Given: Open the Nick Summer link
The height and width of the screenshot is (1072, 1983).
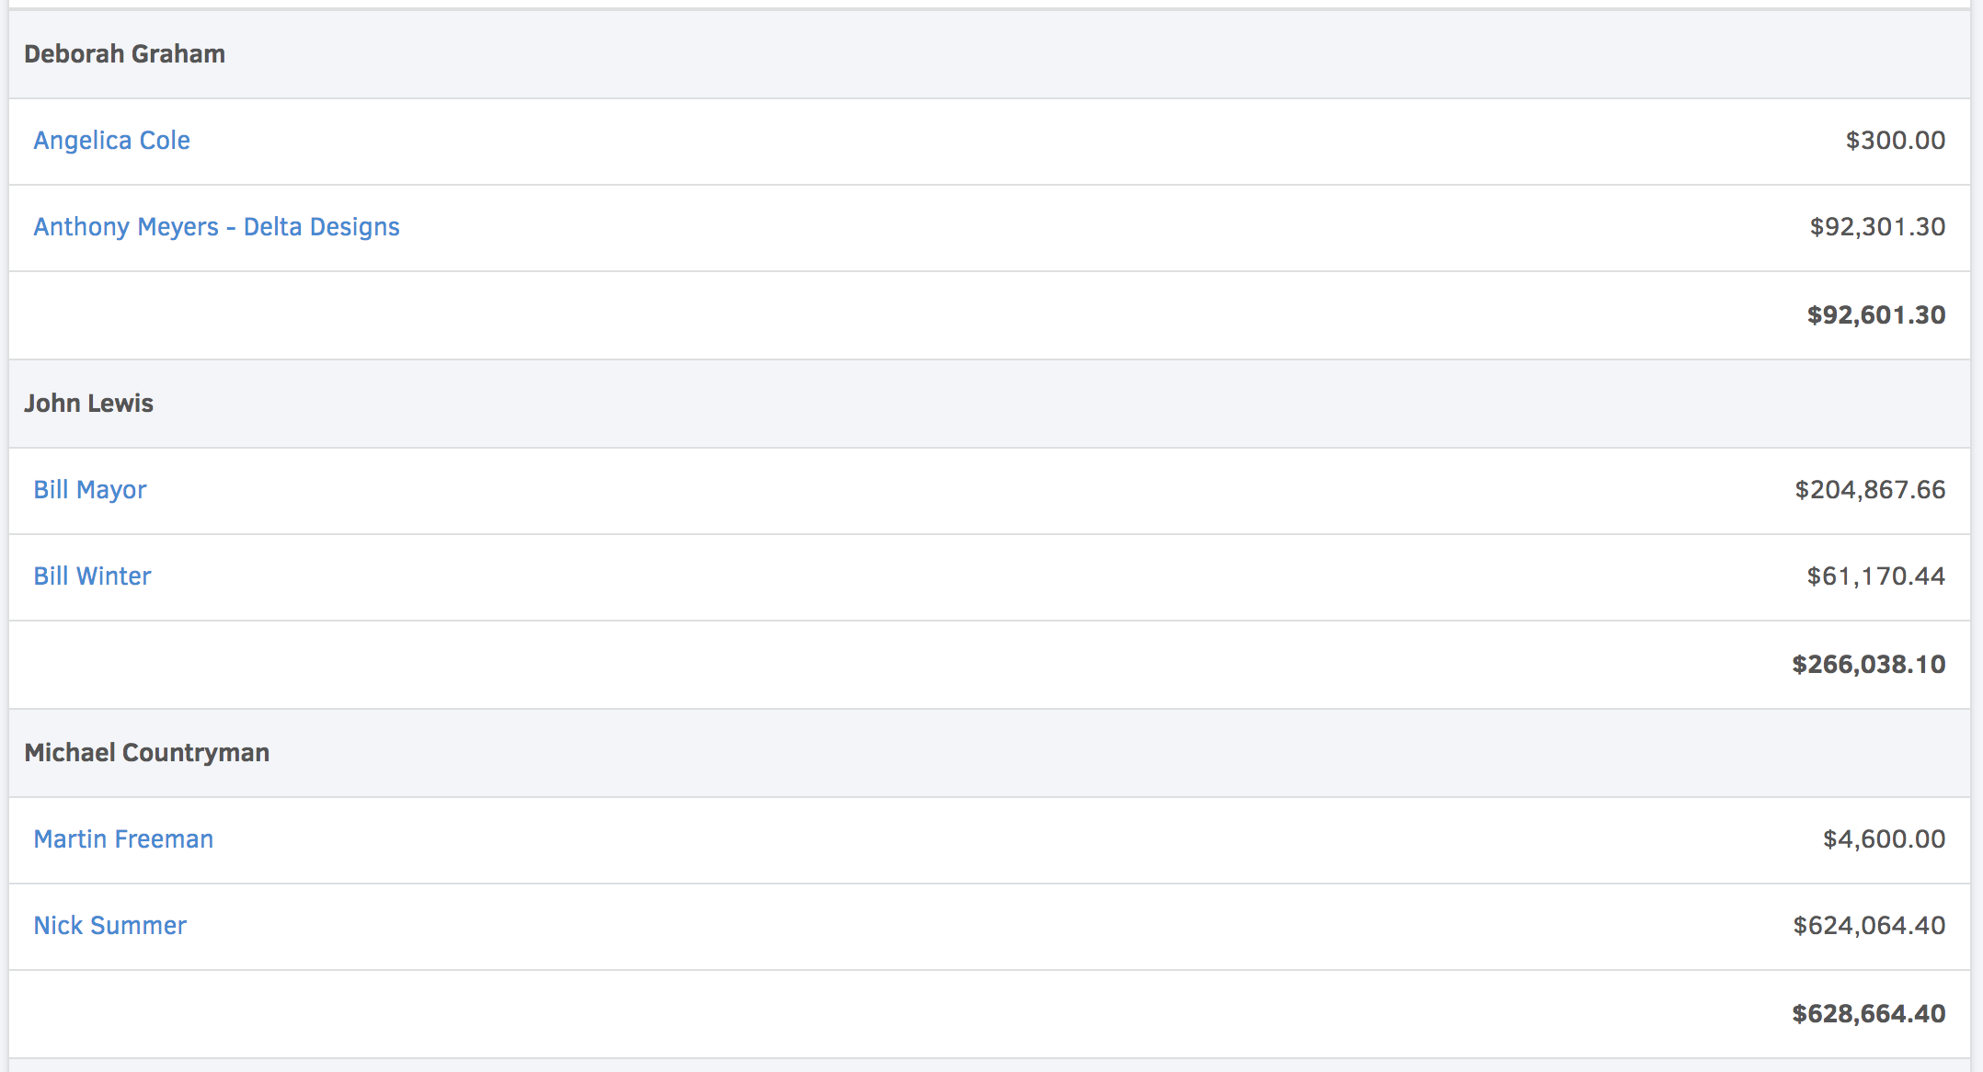Looking at the screenshot, I should [109, 926].
